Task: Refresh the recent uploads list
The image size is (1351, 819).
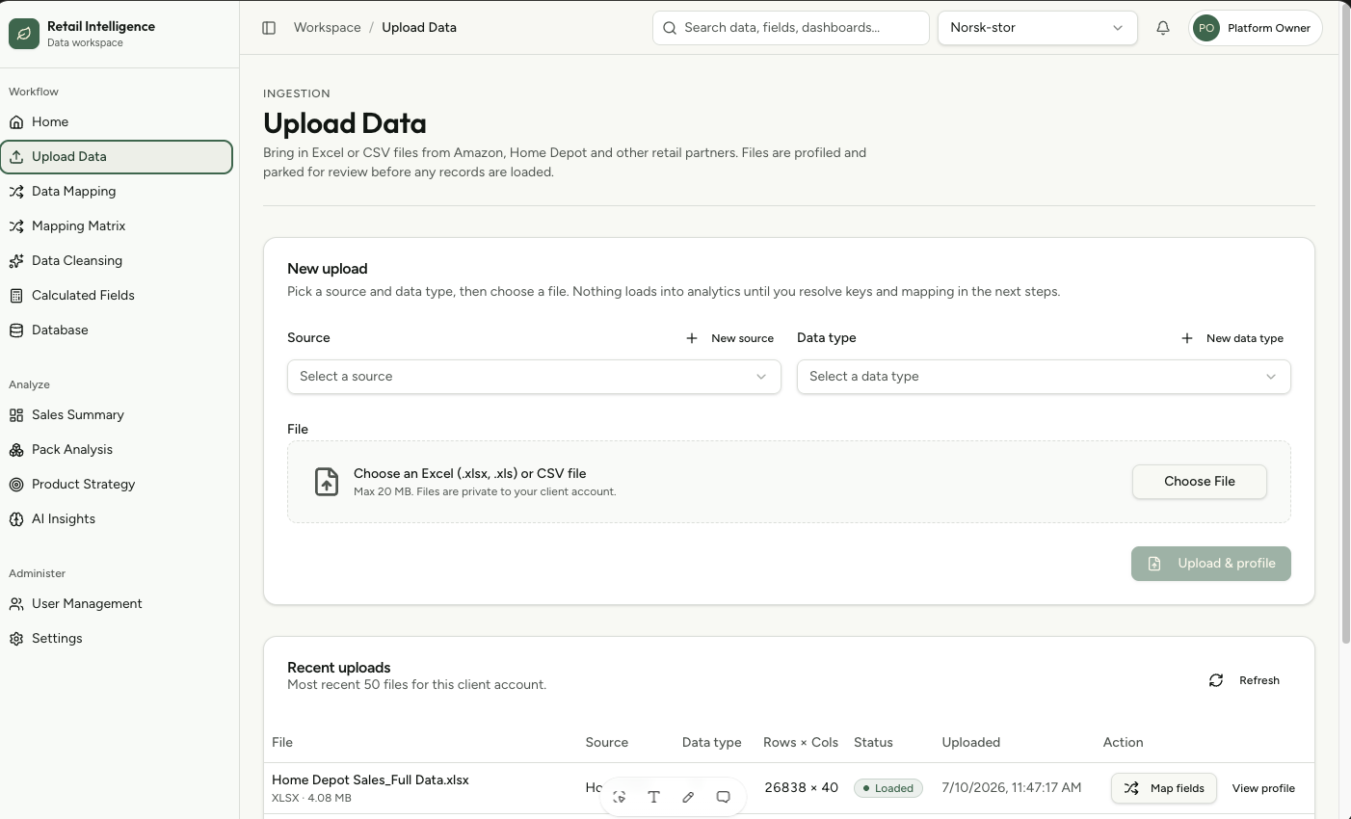Action: [x=1244, y=680]
